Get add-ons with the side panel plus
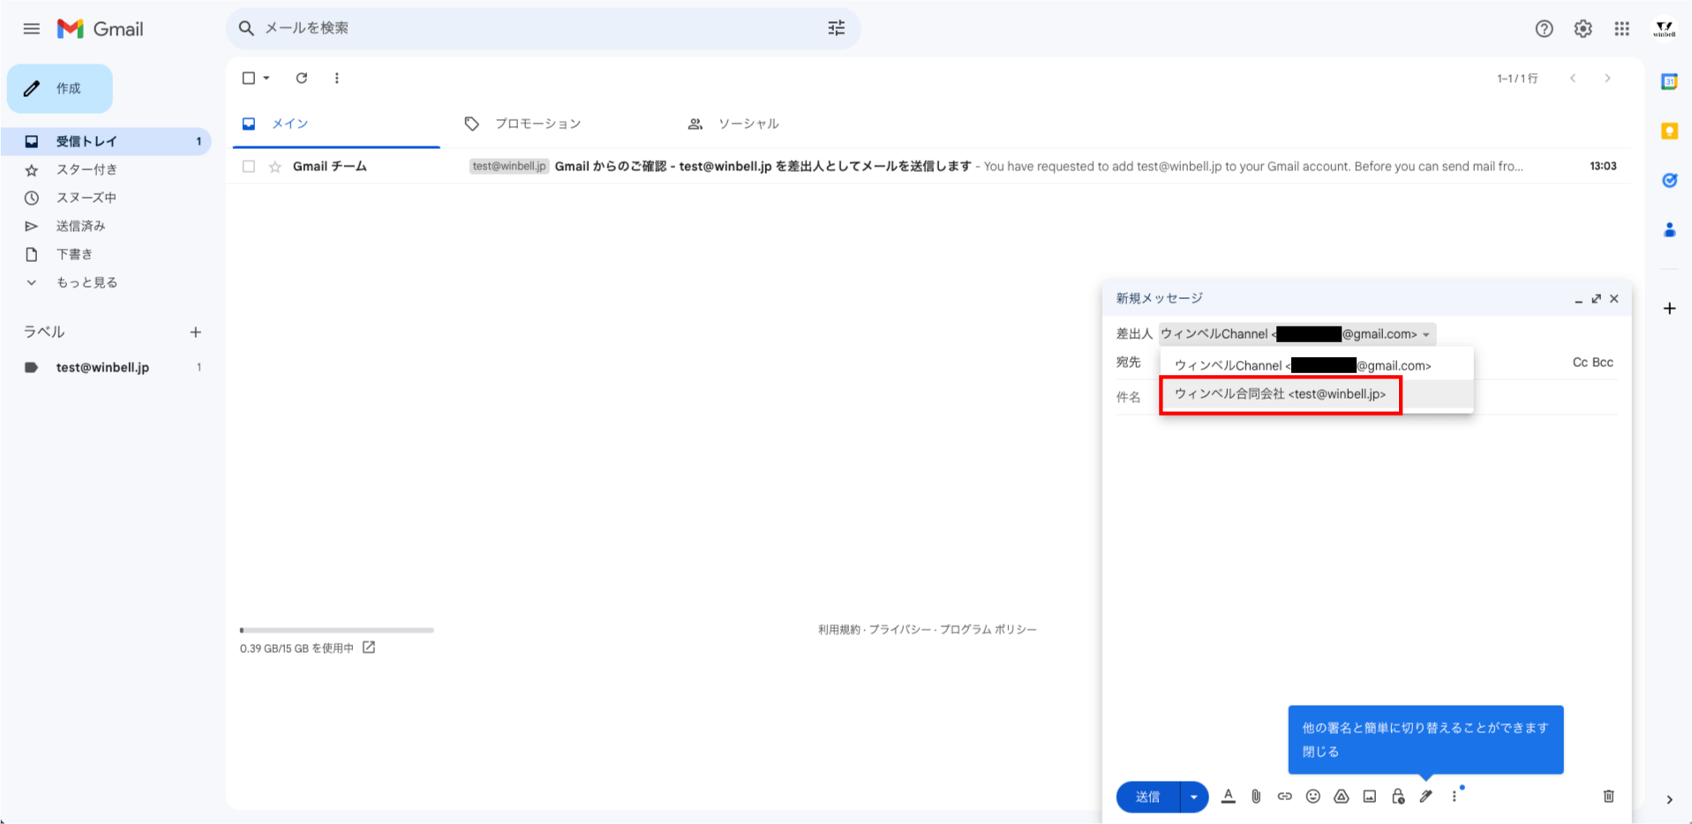Screen dimensions: 1692x824 [1669, 309]
